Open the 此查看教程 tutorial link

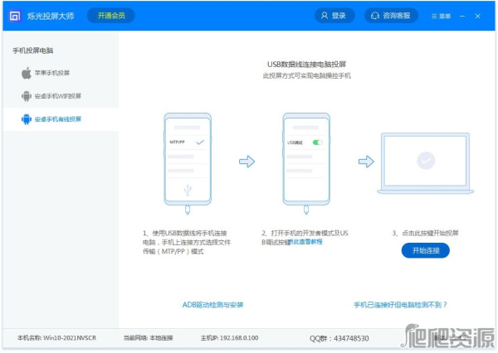pos(306,242)
